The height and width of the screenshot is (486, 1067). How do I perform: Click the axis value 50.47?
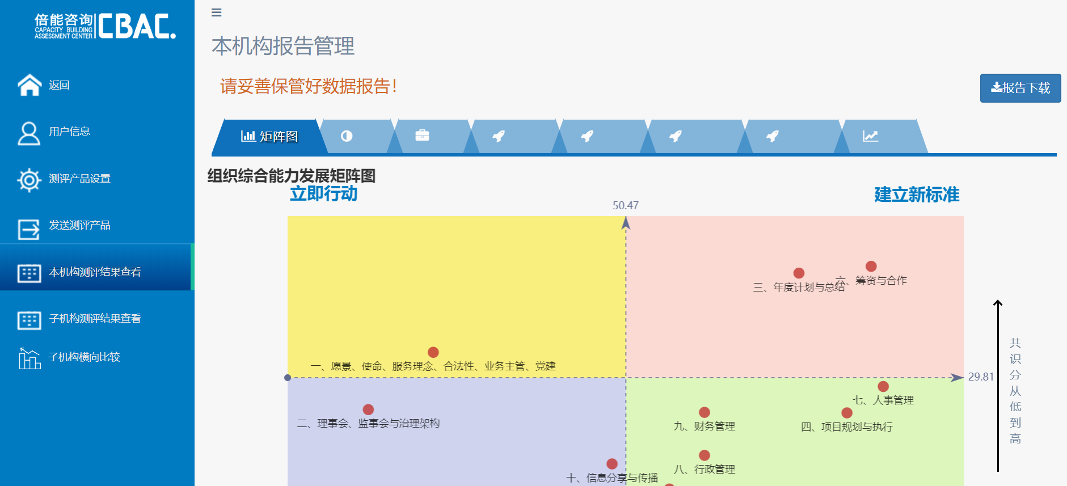tap(626, 205)
